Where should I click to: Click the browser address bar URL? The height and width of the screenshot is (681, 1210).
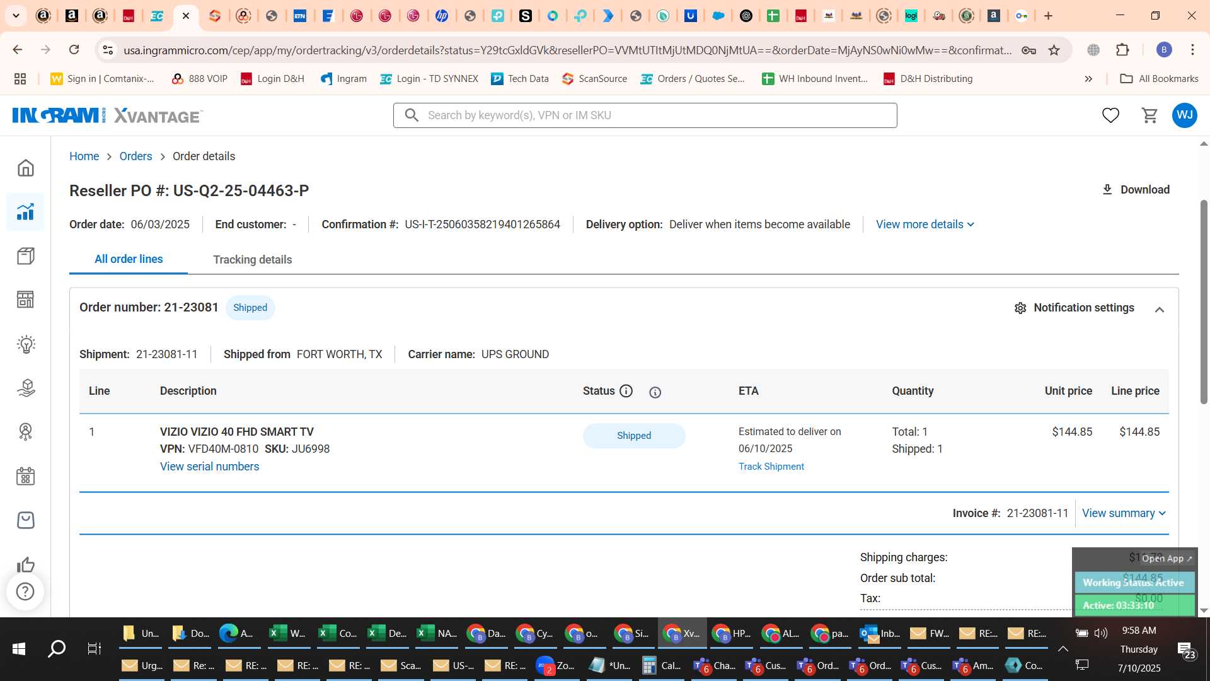click(567, 50)
